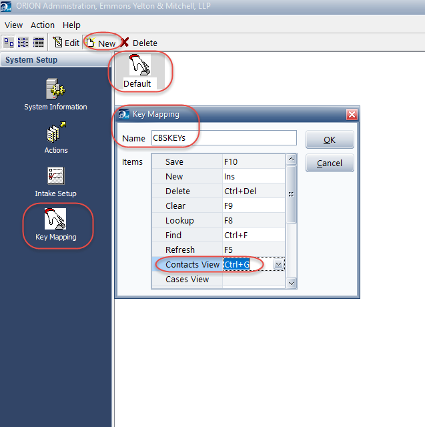Switch to list view mode
Viewport: 425px width, 427px height.
tap(24, 42)
